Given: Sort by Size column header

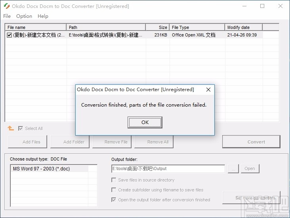Looking at the screenshot, I should pos(158,27).
